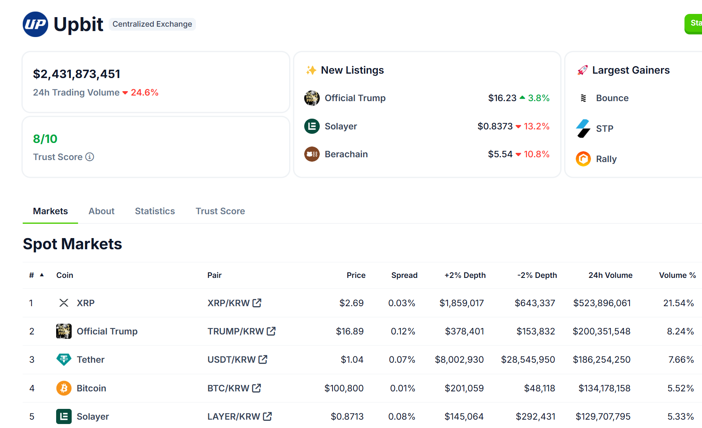Click the green button at top right
This screenshot has height=428, width=702.
(x=693, y=23)
